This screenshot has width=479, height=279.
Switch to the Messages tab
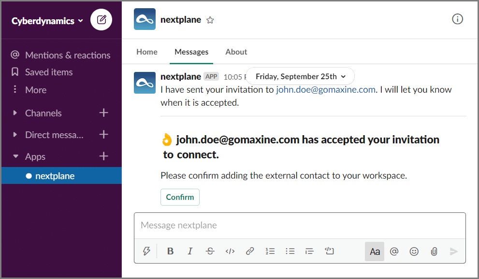tap(191, 52)
